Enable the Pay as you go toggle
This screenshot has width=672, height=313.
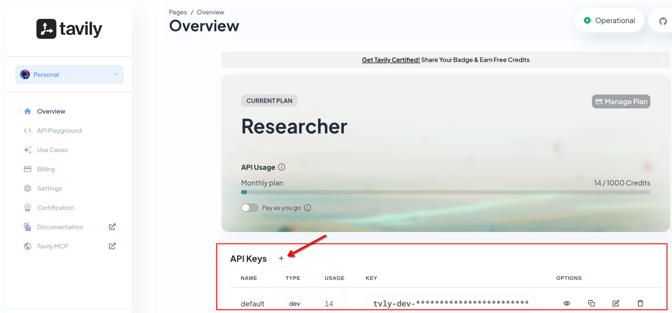tap(250, 208)
